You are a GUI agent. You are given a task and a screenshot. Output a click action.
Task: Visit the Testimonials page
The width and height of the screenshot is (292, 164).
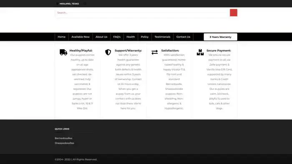pos(162,37)
